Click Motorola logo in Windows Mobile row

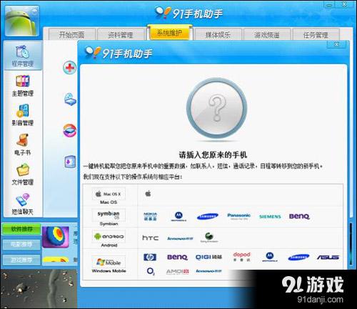coord(270,257)
